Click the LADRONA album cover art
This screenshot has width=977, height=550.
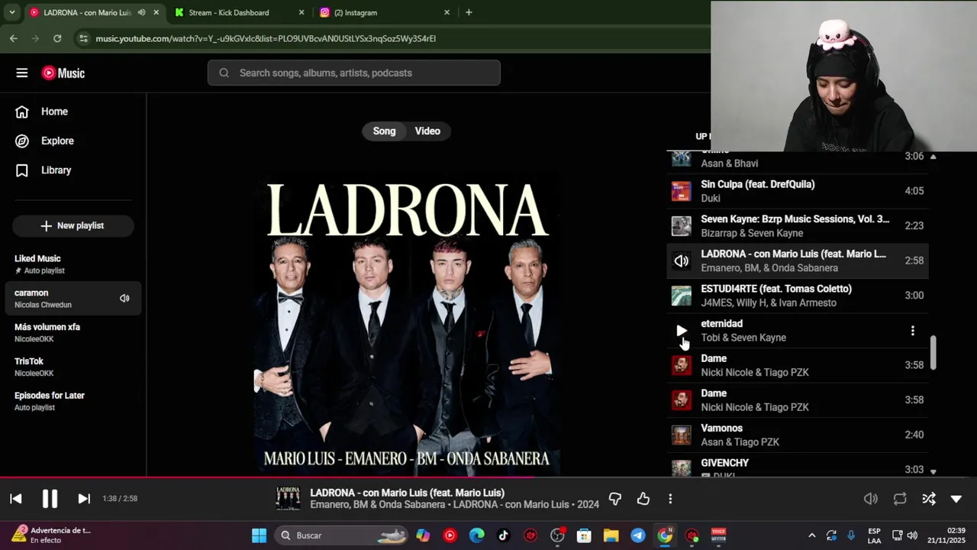pos(407,323)
